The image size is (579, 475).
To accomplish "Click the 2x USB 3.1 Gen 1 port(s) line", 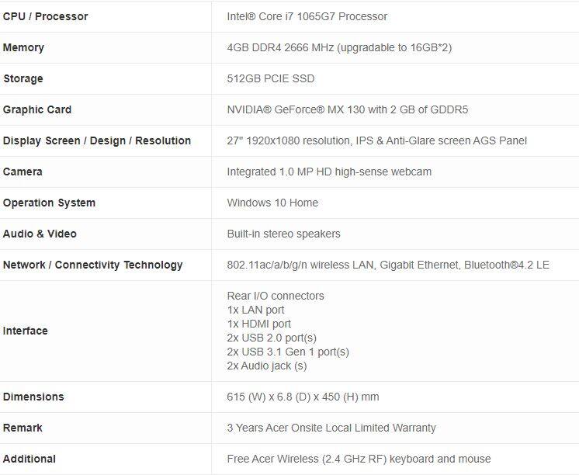I will [288, 352].
